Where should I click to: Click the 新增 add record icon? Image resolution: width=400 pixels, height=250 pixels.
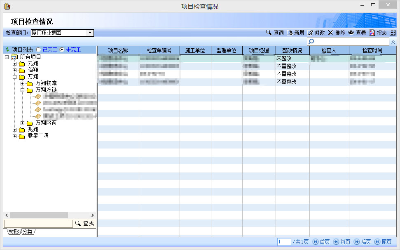coord(290,33)
